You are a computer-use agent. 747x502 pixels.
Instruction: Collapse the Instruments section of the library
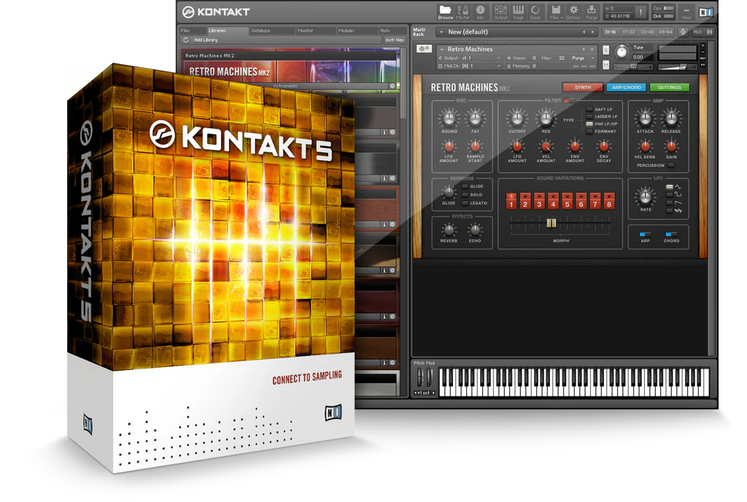tap(285, 86)
